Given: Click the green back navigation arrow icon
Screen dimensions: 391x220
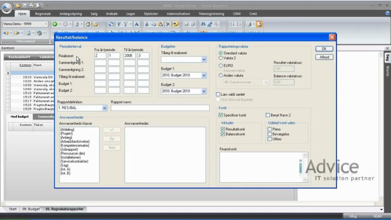Looking at the screenshot, I should 54,24.
